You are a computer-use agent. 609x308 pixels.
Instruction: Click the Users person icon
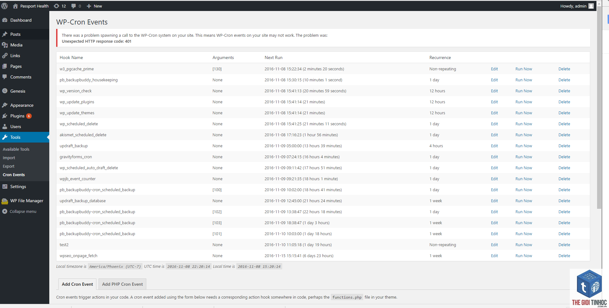click(x=5, y=127)
